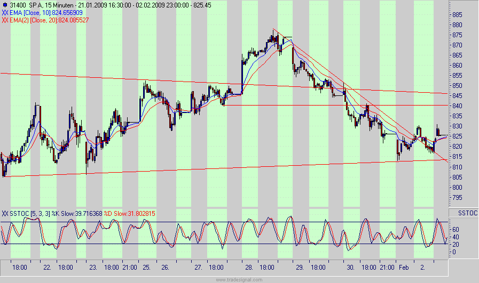479x283 pixels.
Task: Select the EMA [Close, 10]:824.656909 legend
Action: tap(46, 13)
